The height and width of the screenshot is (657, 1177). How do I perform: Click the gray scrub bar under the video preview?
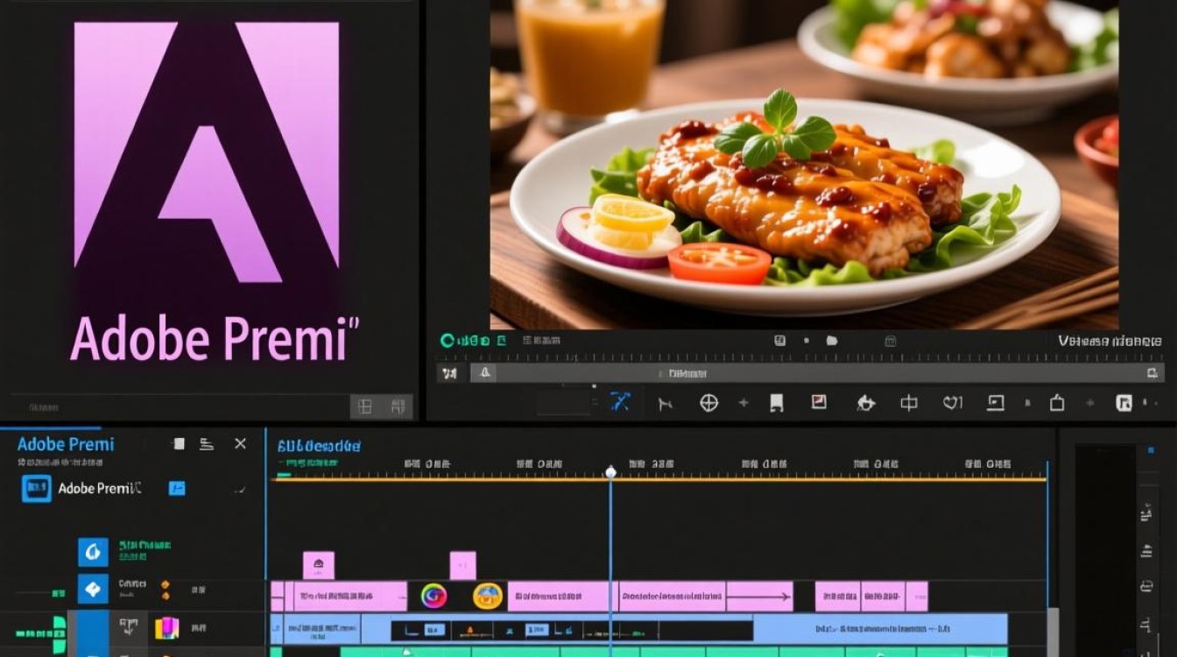pyautogui.click(x=819, y=373)
